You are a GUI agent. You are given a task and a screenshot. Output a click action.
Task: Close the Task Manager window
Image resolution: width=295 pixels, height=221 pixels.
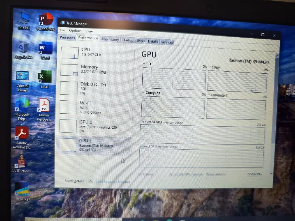click(x=274, y=35)
